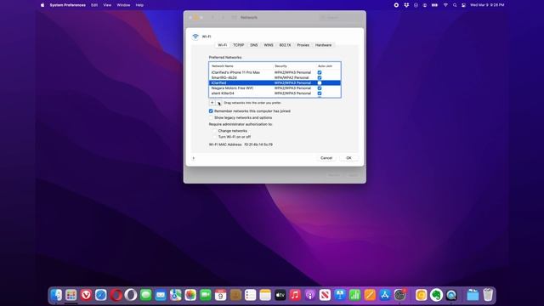
Task: Open the View menu
Action: point(107,5)
